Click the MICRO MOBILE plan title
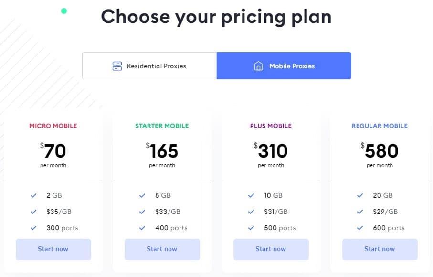Screen dimensions: 433x277 click(x=53, y=126)
